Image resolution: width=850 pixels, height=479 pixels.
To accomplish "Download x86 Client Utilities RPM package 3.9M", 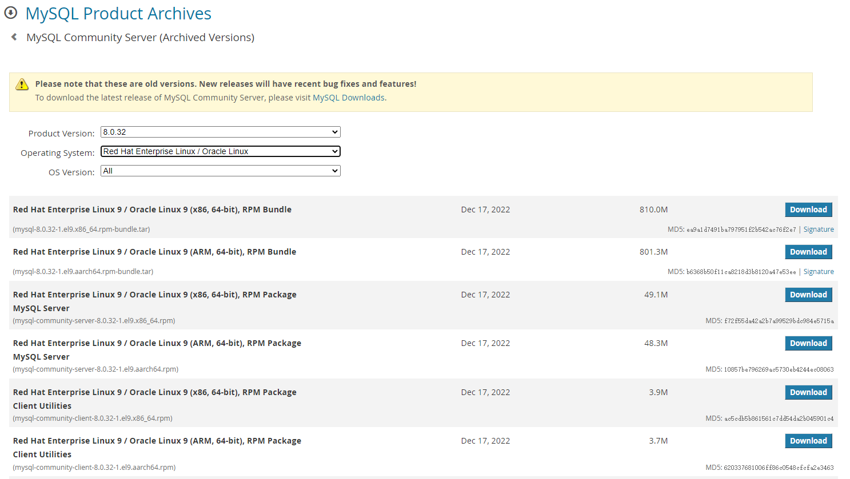I will click(808, 392).
